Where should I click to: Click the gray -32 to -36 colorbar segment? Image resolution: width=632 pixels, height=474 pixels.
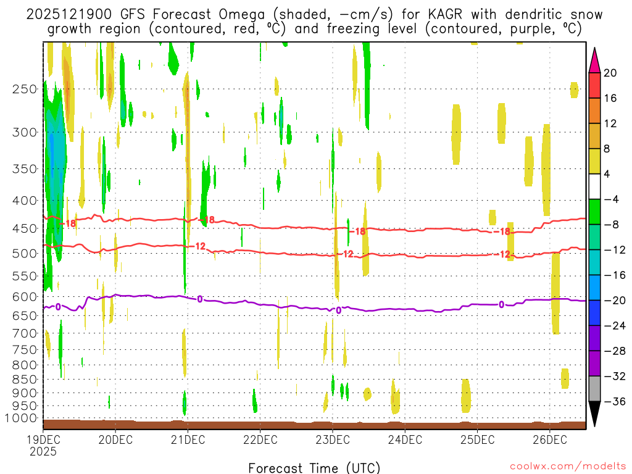tap(594, 389)
